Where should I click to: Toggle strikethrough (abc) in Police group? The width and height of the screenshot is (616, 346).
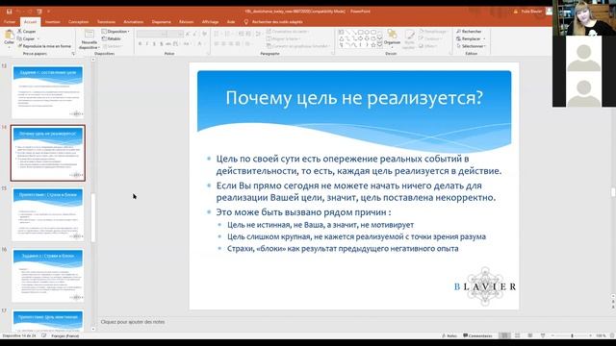[168, 44]
